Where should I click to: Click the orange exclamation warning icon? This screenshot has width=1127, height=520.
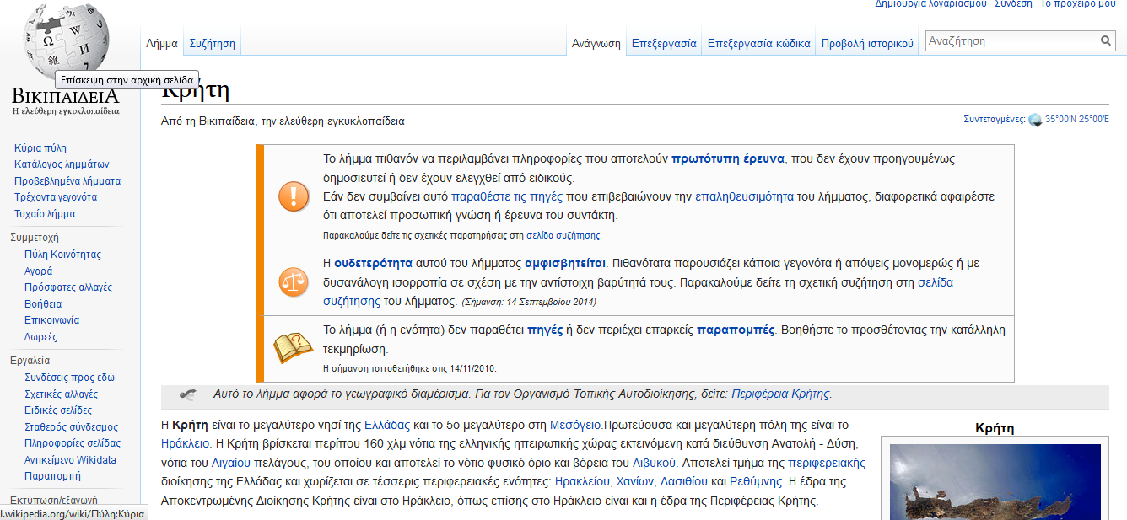(294, 196)
